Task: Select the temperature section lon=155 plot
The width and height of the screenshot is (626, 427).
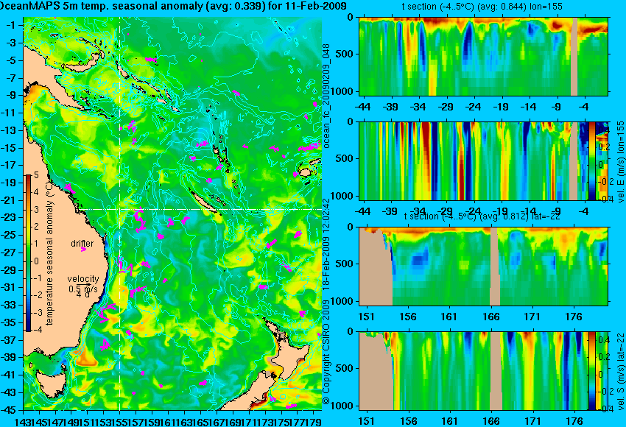Action: pos(483,56)
